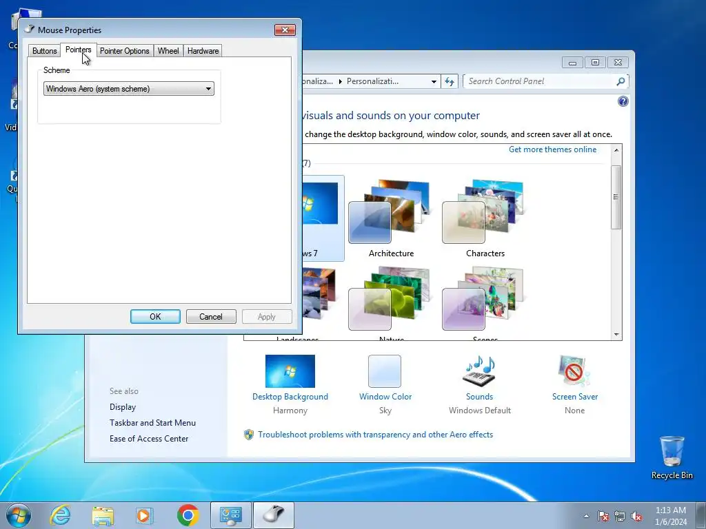Open the Pointer Options tab

(x=125, y=51)
